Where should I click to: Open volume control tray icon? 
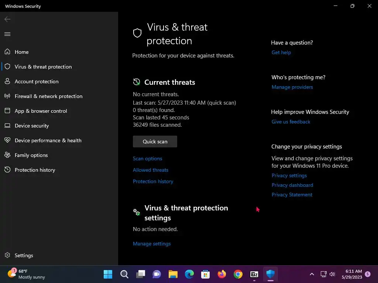(x=333, y=274)
